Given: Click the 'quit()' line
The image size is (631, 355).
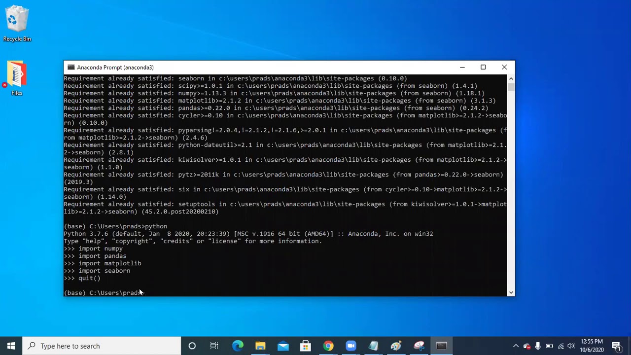Looking at the screenshot, I should point(82,278).
